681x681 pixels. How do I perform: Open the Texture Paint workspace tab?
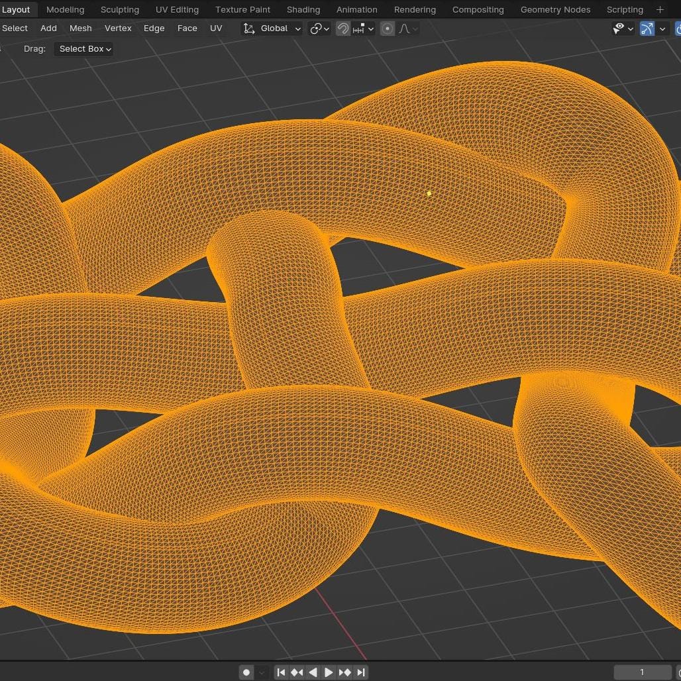pyautogui.click(x=242, y=9)
